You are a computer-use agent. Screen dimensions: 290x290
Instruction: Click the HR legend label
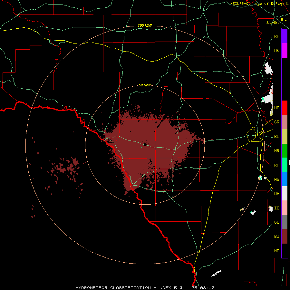click(276, 151)
